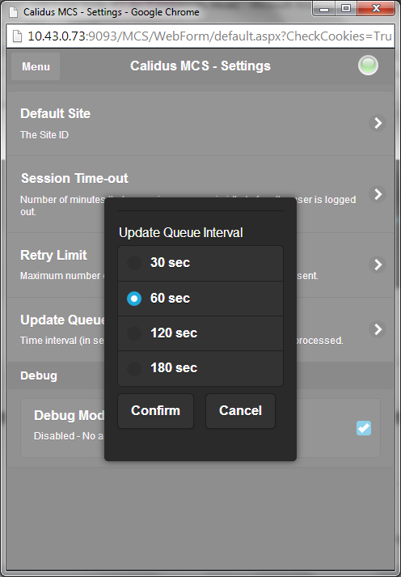This screenshot has width=401, height=577.
Task: Expand Update Queue setting arrow
Action: tap(378, 329)
